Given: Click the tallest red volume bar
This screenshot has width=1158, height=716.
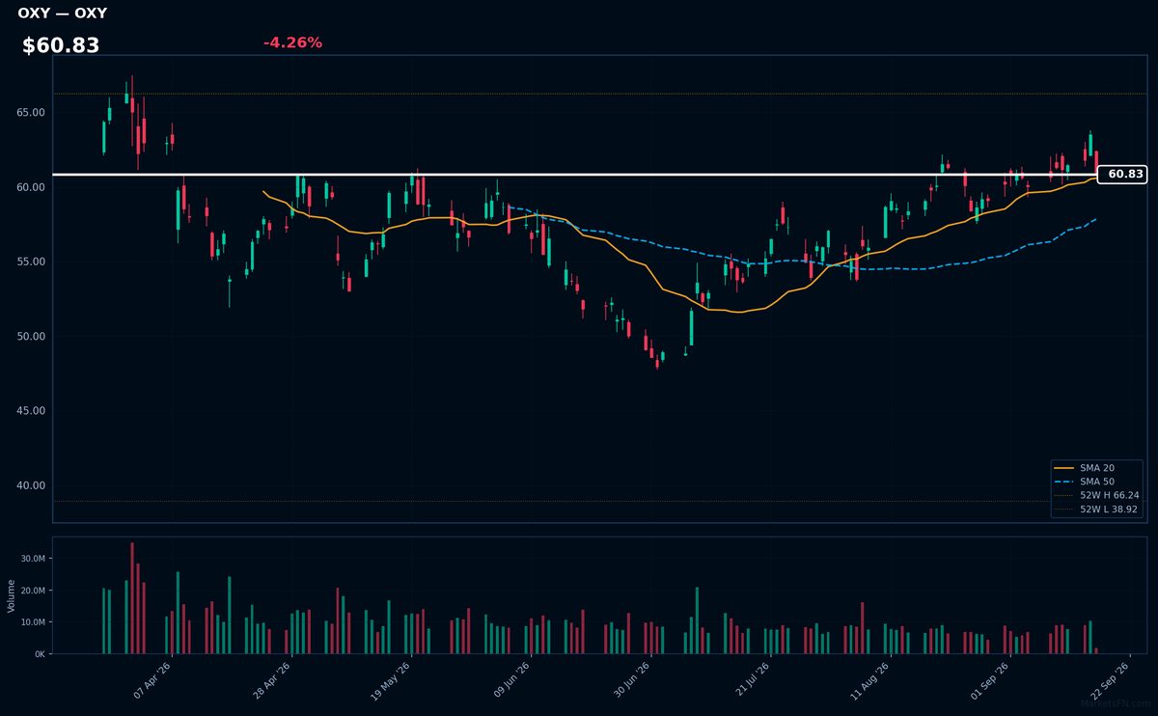Looking at the screenshot, I should pos(132,598).
